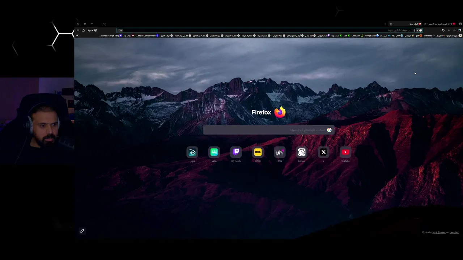Image resolution: width=463 pixels, height=260 pixels.
Task: Click the Firefox logo on the page
Action: [x=280, y=112]
